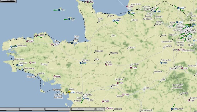Click the Bayeux city label

pos(111,16)
